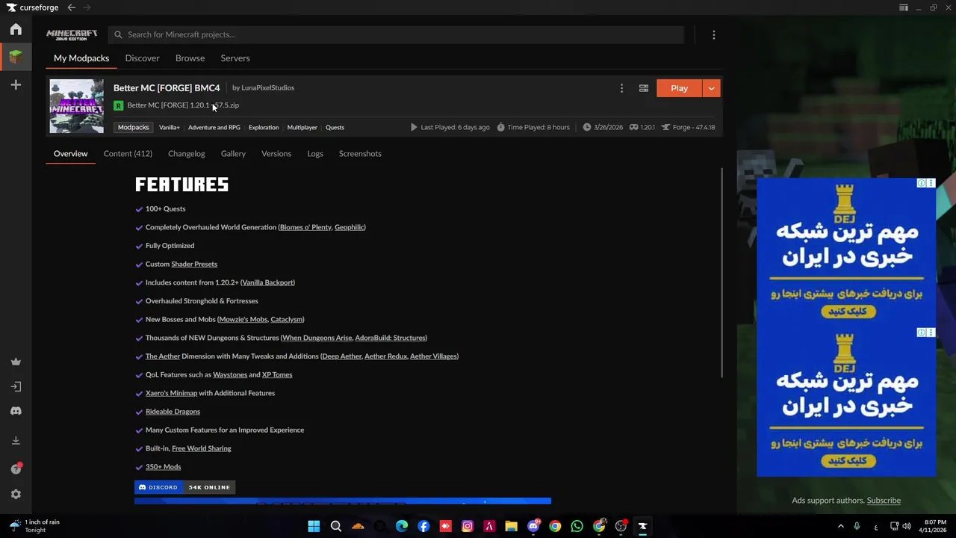Open the Servers tab
The height and width of the screenshot is (538, 956).
235,58
